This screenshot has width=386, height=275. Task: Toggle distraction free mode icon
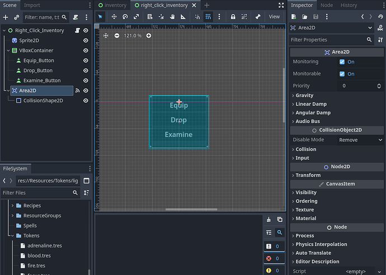click(281, 5)
